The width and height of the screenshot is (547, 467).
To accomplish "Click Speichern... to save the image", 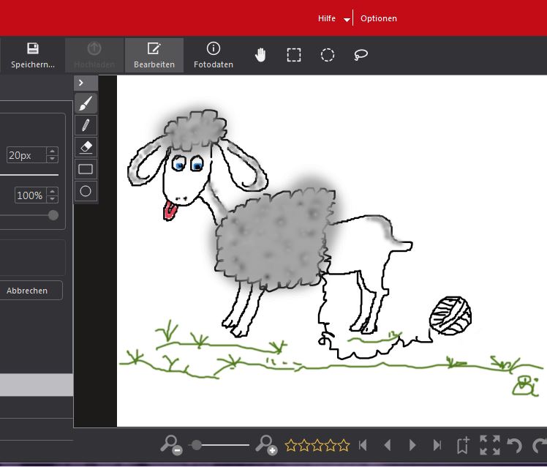I will [x=33, y=55].
